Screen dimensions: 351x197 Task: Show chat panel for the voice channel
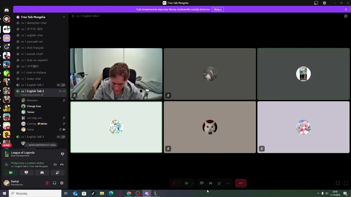click(x=346, y=16)
